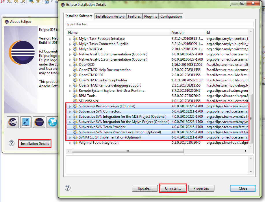The height and width of the screenshot is (202, 265).
Task: Open help in the About Eclipse dialog
Action: pos(12,143)
